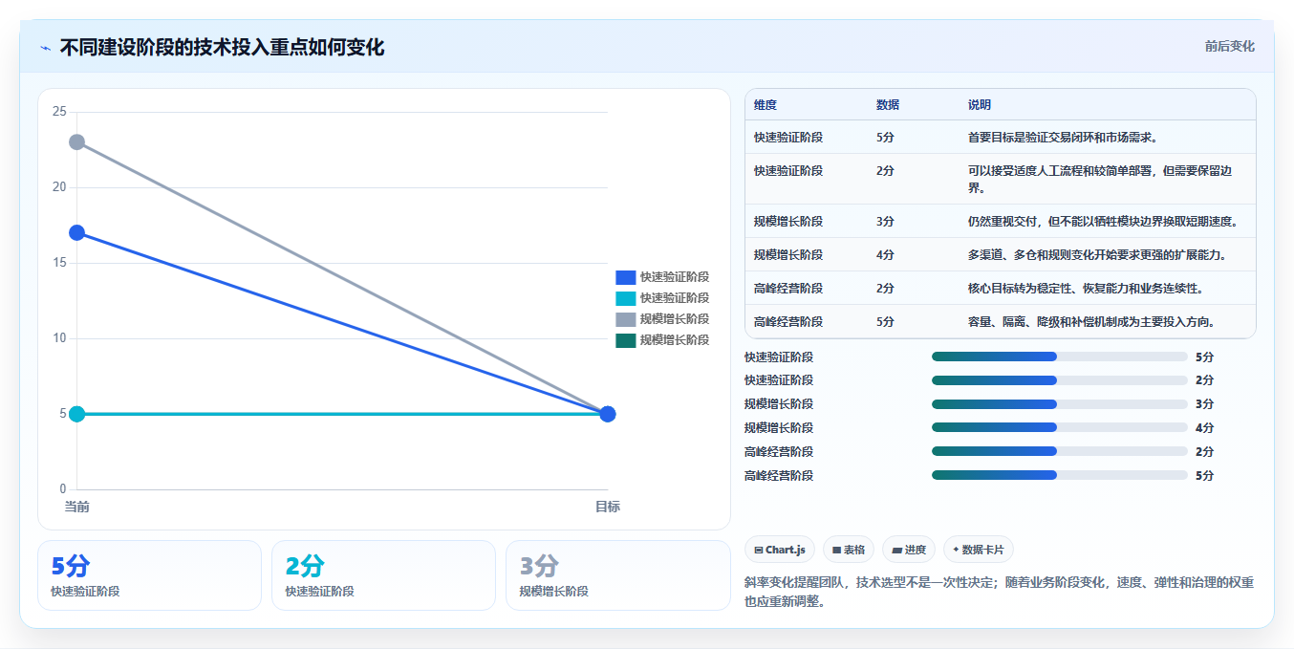The image size is (1294, 649).
Task: Click the 维度 column header
Action: pos(765,105)
